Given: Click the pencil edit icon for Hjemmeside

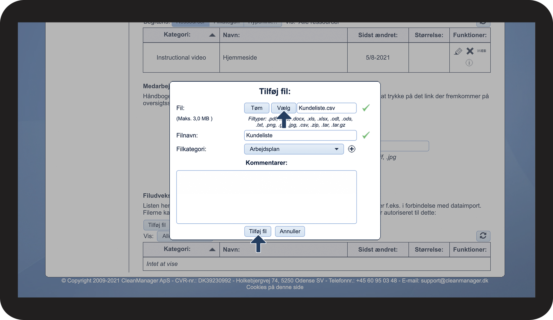Looking at the screenshot, I should 458,51.
